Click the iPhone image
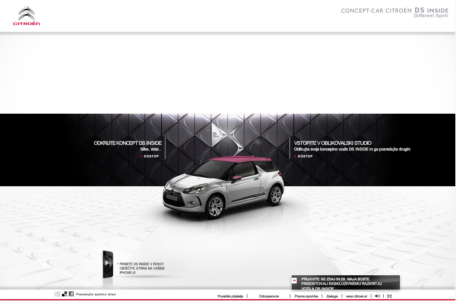Image resolution: width=456 pixels, height=301 pixels. [x=108, y=264]
